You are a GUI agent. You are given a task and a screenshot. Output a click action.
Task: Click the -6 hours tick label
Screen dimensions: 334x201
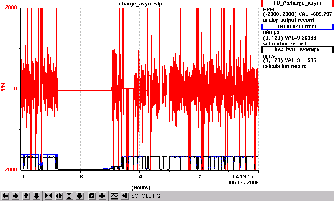80,177
